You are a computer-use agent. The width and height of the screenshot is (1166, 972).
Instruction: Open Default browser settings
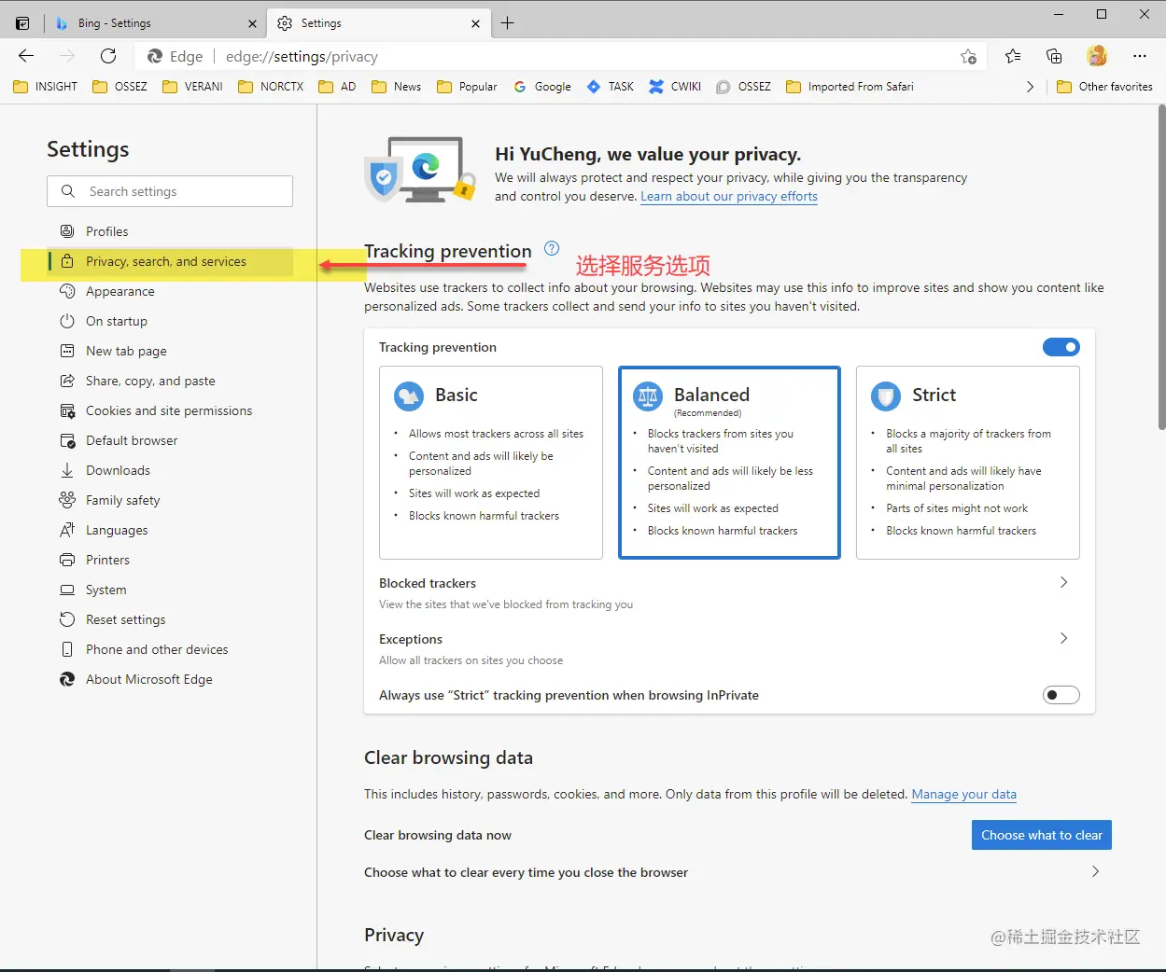pyautogui.click(x=170, y=440)
